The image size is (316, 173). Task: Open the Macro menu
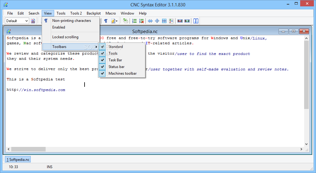tap(111, 13)
